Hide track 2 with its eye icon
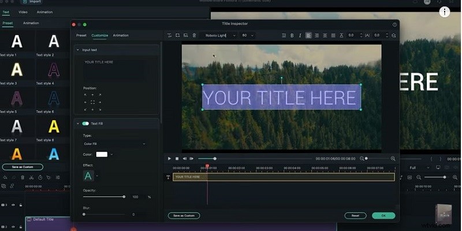Viewport: 462px width, 231px height. [13, 228]
